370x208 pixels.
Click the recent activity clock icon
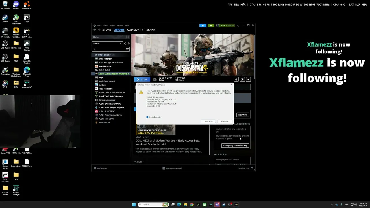click(125, 44)
